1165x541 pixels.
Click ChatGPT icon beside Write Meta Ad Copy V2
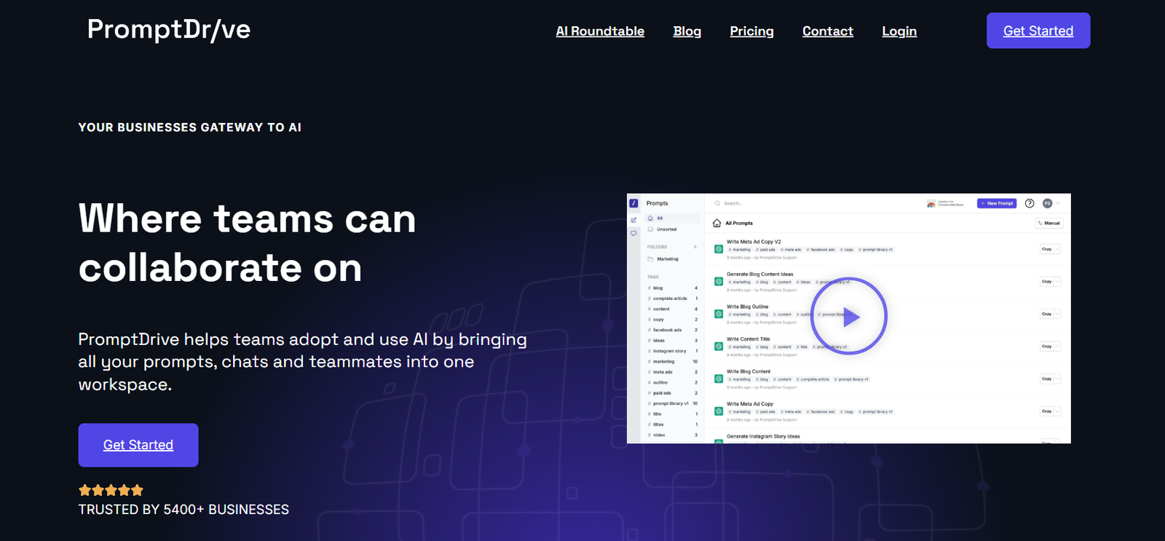point(719,249)
